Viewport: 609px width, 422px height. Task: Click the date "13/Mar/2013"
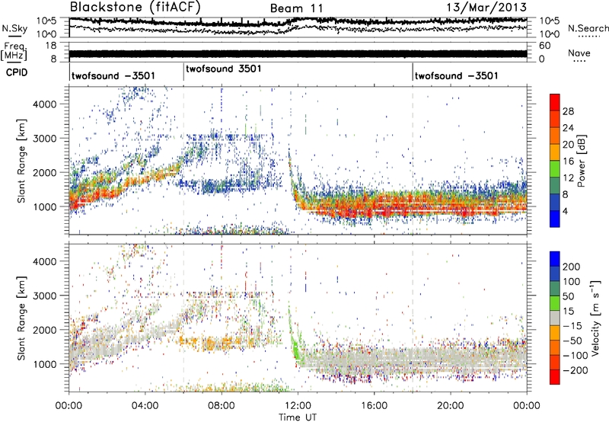coord(486,7)
